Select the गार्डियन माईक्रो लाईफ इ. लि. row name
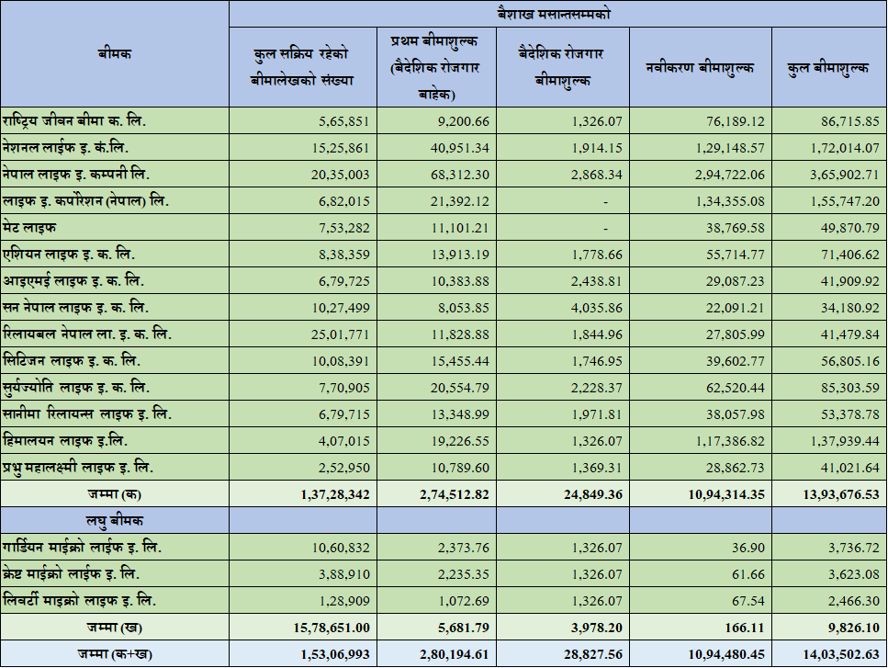888x668 pixels. [82, 548]
